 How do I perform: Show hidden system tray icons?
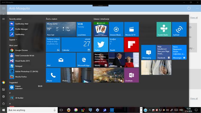click(150, 110)
